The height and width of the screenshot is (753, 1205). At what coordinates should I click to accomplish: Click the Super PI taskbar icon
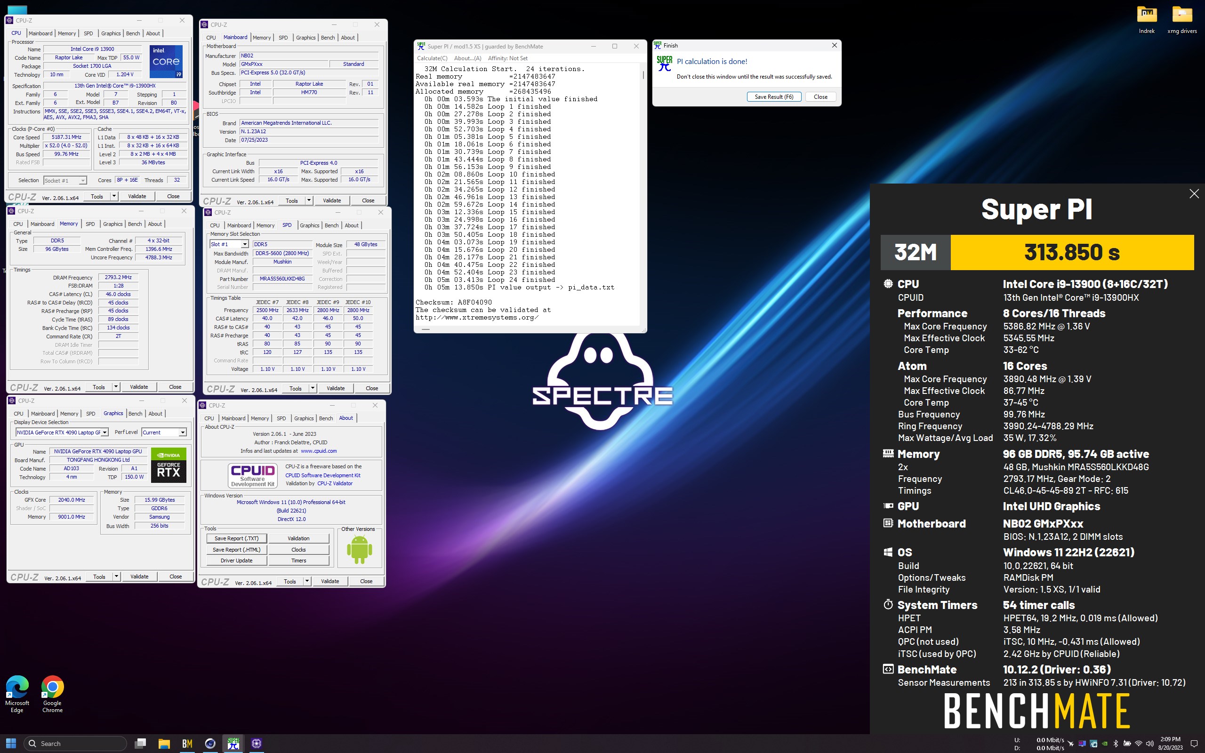233,743
